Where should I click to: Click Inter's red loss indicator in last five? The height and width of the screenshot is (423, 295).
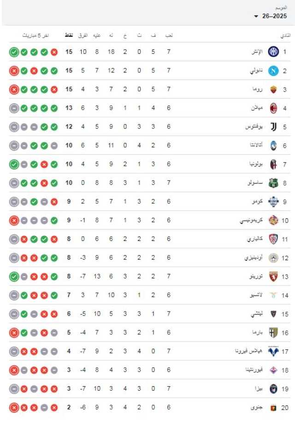(54, 52)
